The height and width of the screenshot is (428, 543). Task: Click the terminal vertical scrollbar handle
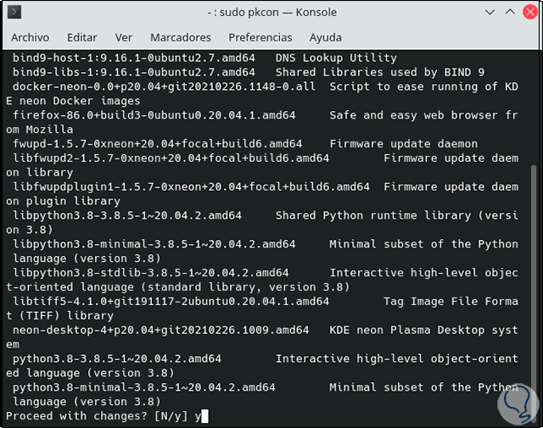click(x=535, y=288)
